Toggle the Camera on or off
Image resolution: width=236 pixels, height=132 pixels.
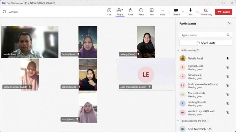point(176,12)
